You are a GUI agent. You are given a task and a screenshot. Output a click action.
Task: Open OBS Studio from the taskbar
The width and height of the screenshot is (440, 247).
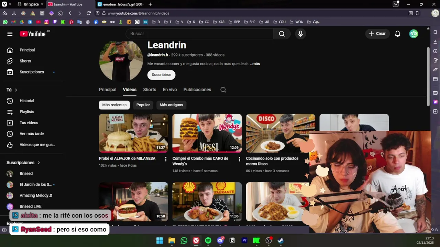(269, 240)
